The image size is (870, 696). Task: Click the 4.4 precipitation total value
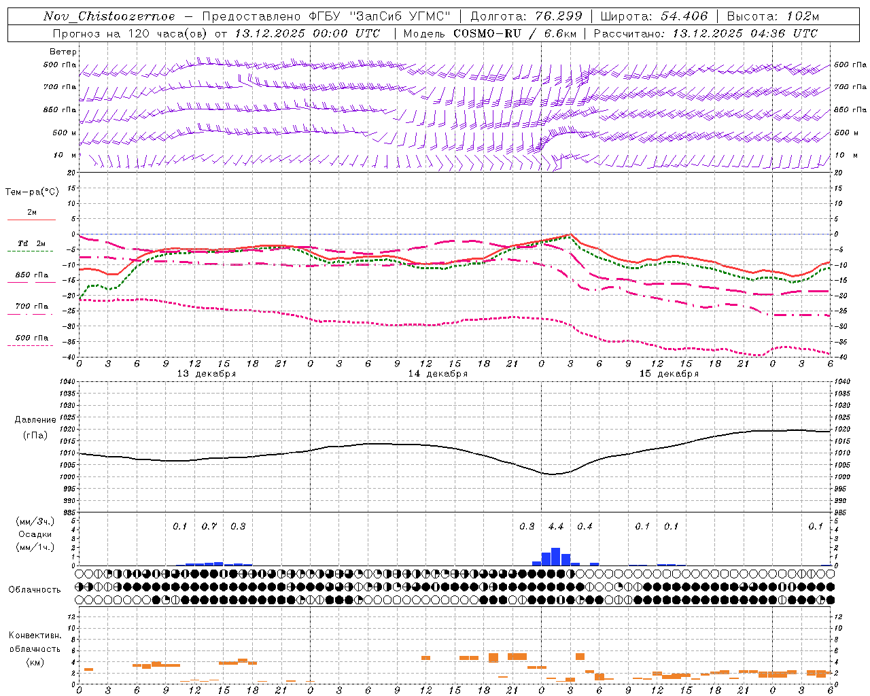click(x=556, y=526)
